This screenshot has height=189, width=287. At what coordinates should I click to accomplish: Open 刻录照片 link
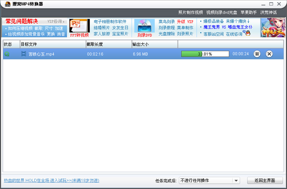(185, 34)
